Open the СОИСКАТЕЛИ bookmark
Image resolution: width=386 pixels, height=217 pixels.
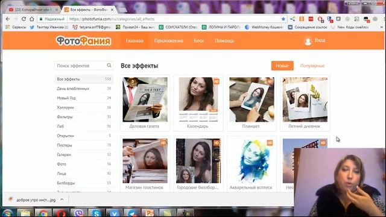pyautogui.click(x=179, y=27)
